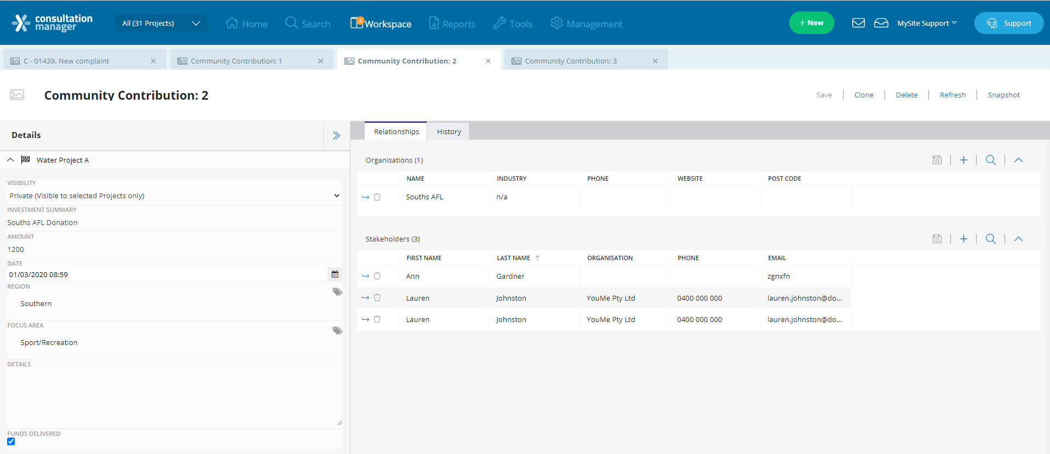Screen dimensions: 1050x454
Task: Open Search in the top navigation
Action: (308, 24)
